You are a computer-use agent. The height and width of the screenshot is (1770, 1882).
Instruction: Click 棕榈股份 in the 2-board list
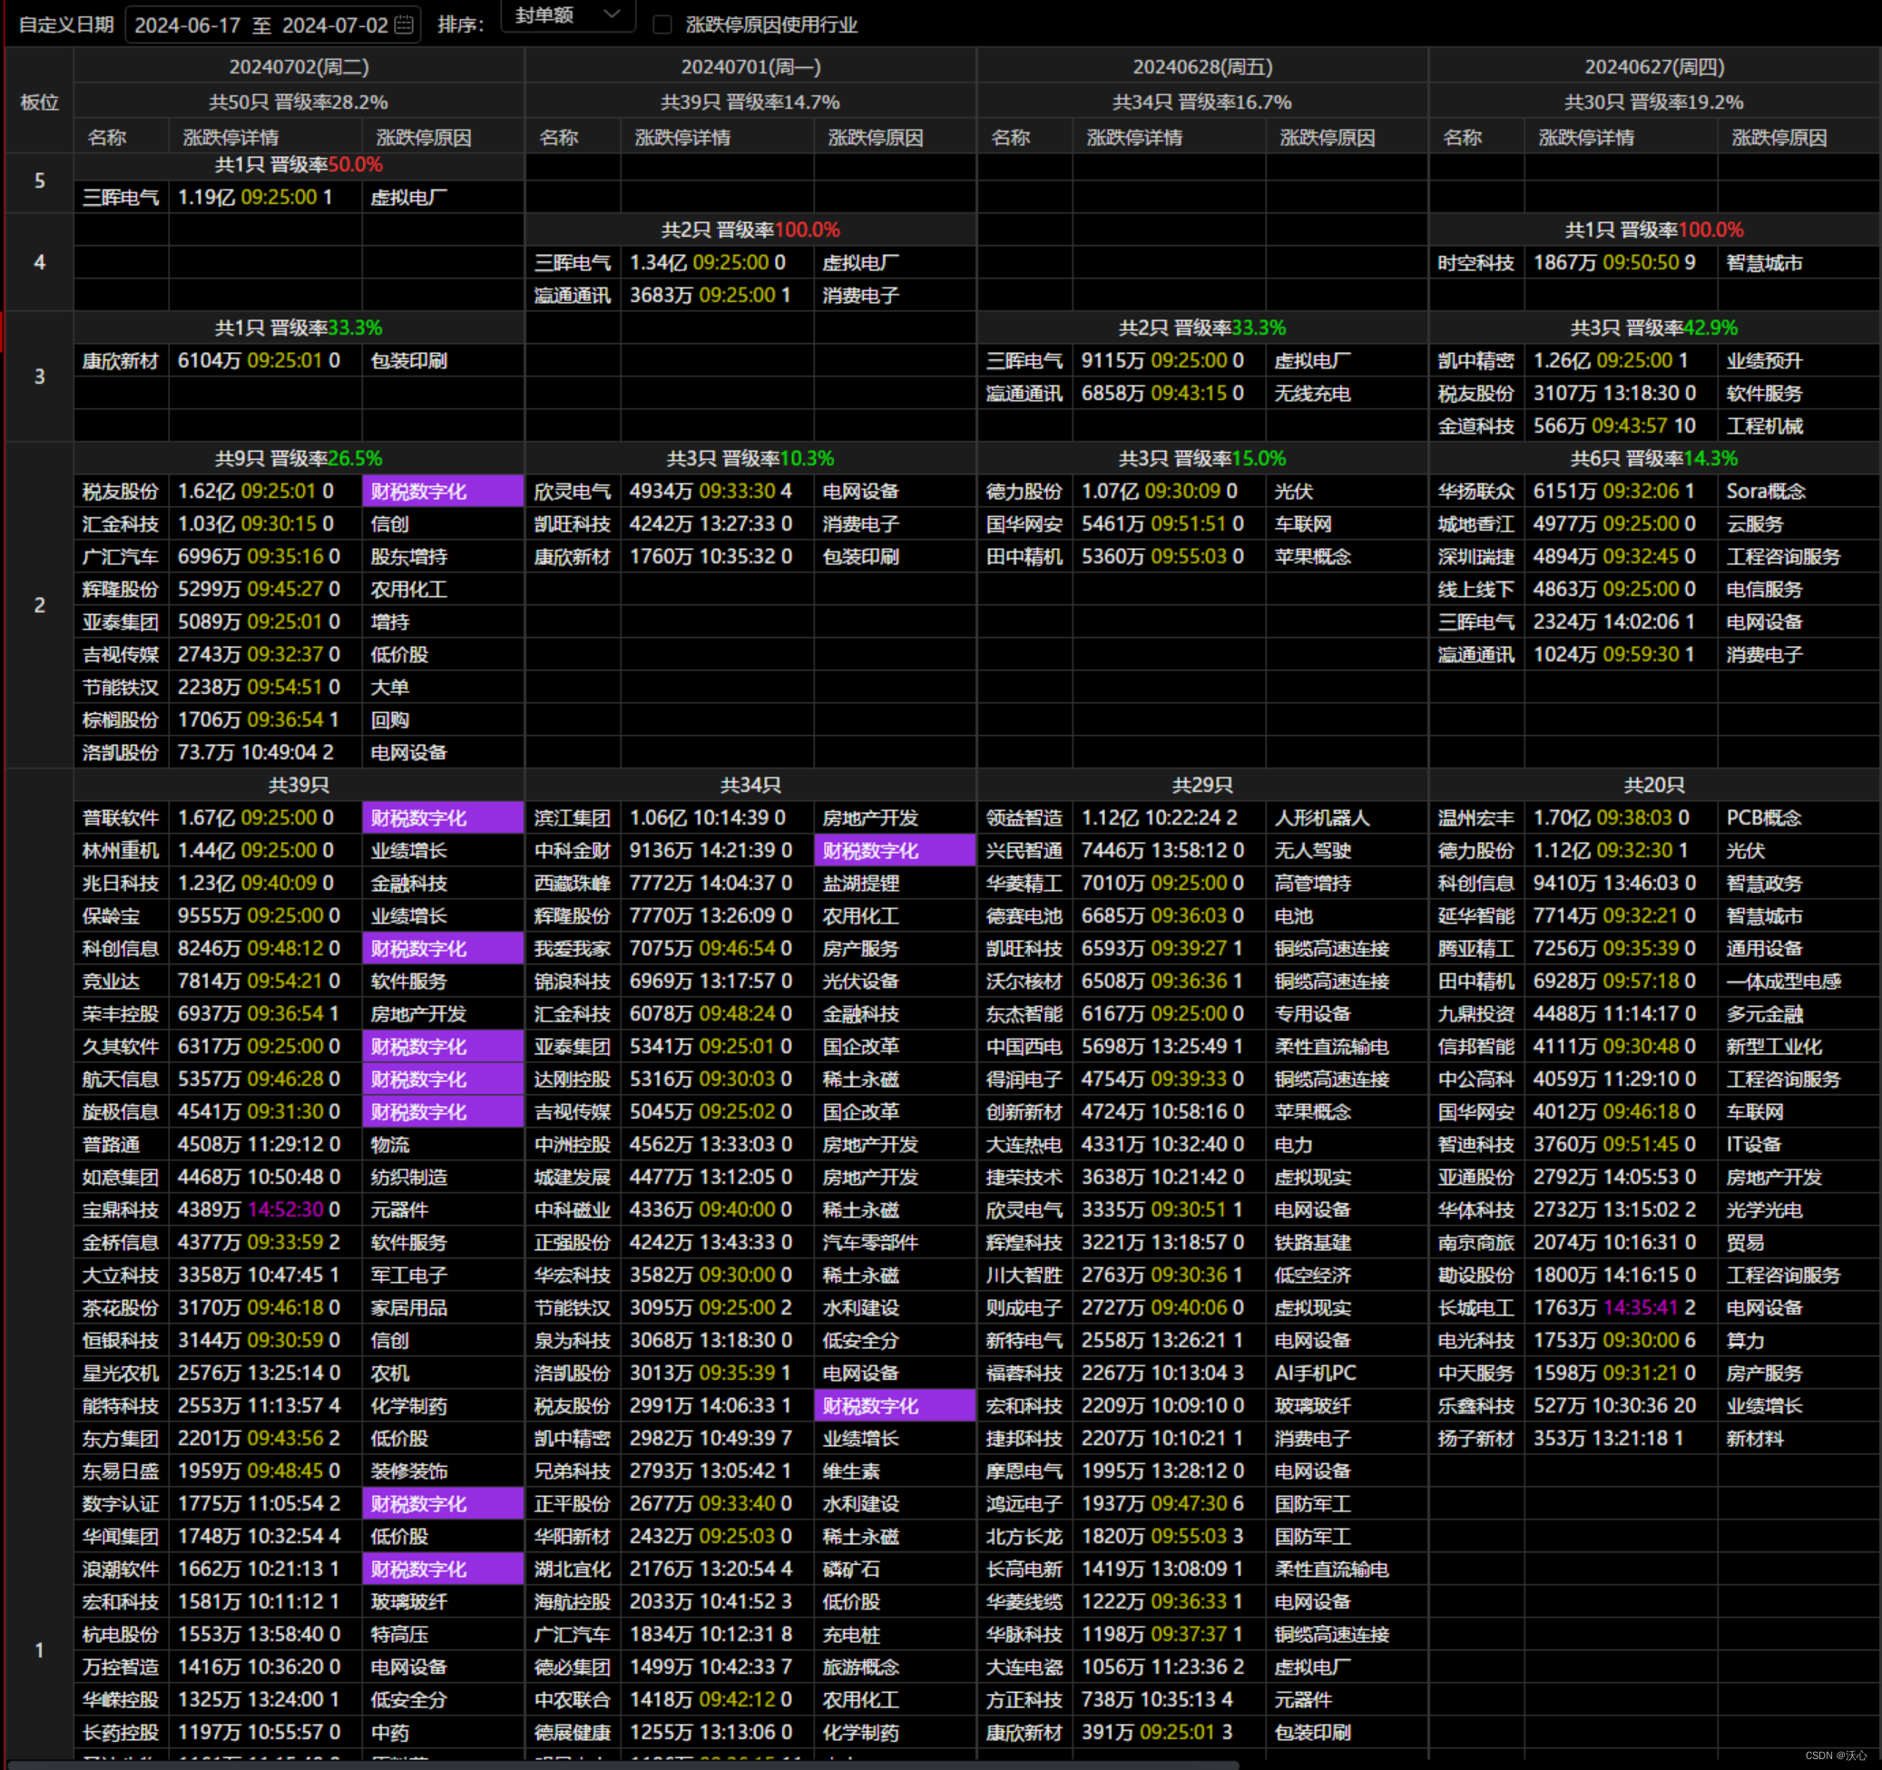122,720
